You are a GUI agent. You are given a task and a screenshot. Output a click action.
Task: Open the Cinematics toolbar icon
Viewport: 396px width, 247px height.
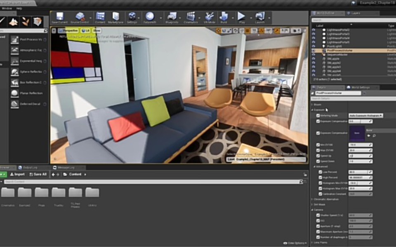pyautogui.click(x=191, y=16)
